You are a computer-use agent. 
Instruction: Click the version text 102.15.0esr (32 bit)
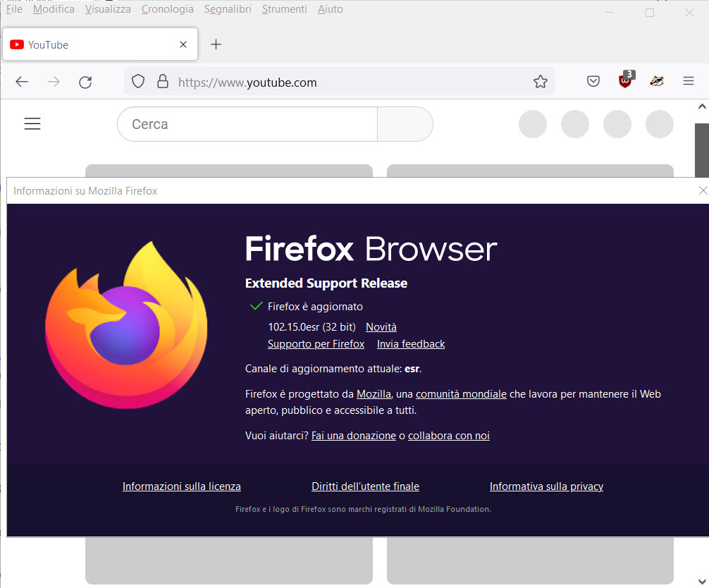pos(312,327)
